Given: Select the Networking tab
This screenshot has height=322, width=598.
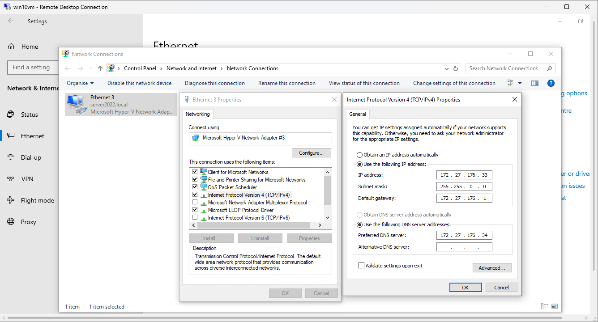Looking at the screenshot, I should click(x=197, y=114).
